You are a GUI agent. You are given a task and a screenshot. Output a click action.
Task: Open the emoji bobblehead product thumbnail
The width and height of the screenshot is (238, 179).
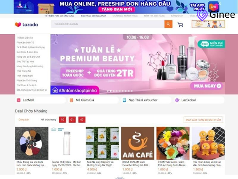208,143
